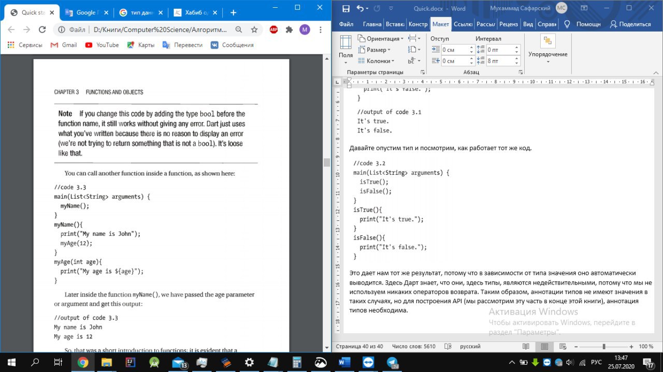Go back in Chrome

pyautogui.click(x=11, y=29)
